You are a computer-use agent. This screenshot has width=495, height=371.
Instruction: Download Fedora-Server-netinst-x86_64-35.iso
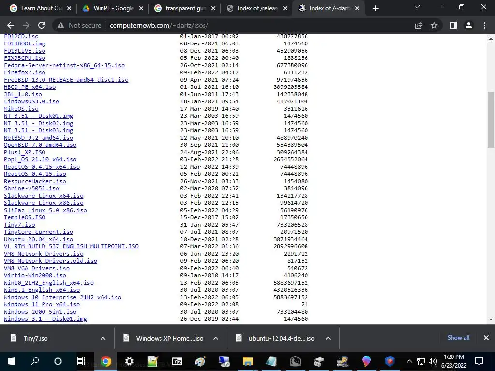pyautogui.click(x=64, y=65)
